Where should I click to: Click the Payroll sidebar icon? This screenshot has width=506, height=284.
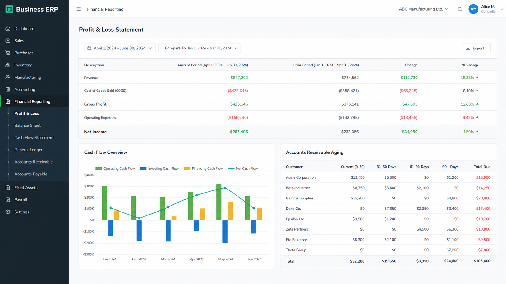(8, 200)
